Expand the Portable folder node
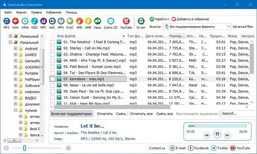 pyautogui.click(x=16, y=73)
